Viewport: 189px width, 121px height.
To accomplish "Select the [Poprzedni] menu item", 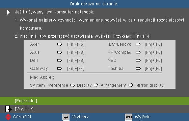I will tap(94, 101).
